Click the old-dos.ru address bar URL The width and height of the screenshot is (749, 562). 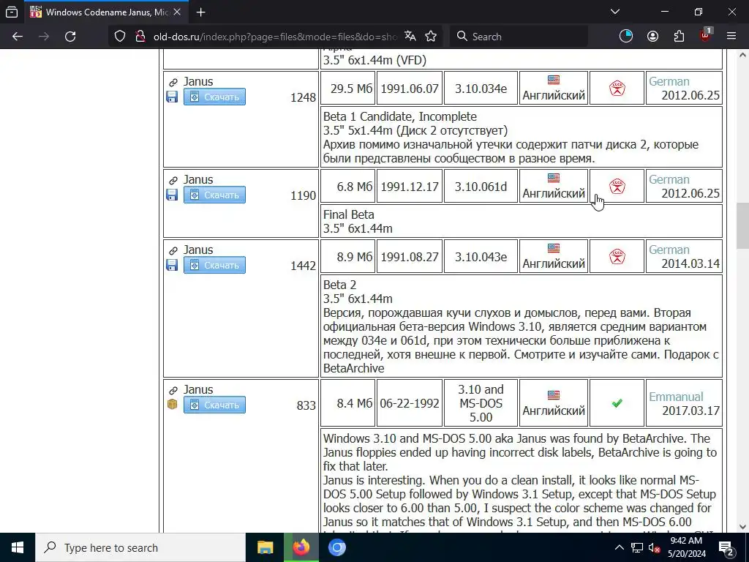[275, 37]
